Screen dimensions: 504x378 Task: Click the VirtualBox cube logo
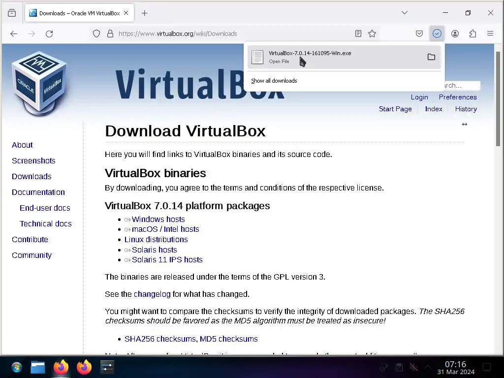pyautogui.click(x=39, y=84)
